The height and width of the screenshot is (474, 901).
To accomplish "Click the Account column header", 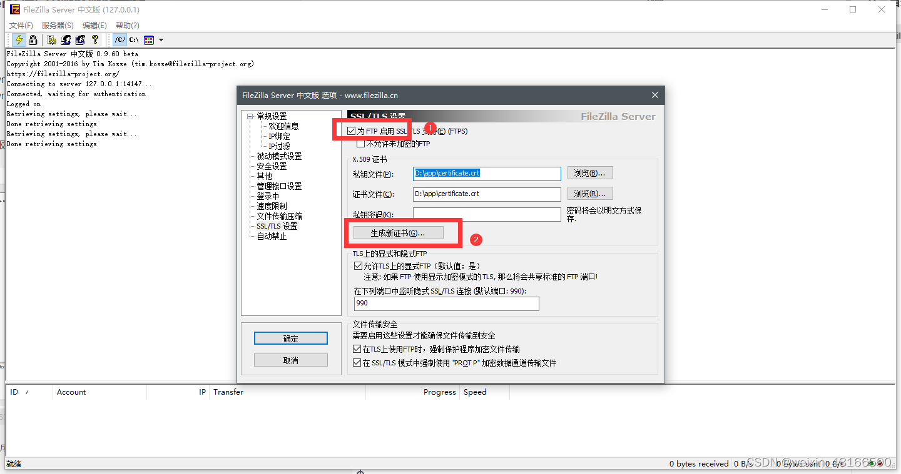I will pyautogui.click(x=99, y=392).
